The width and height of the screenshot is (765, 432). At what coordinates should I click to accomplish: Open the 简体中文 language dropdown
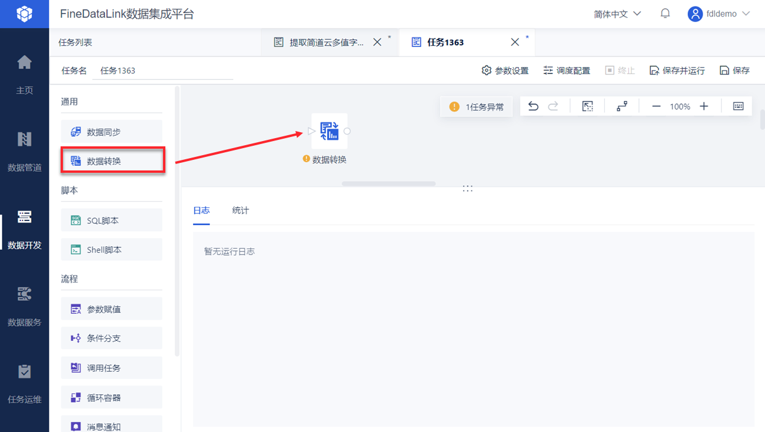pos(617,14)
